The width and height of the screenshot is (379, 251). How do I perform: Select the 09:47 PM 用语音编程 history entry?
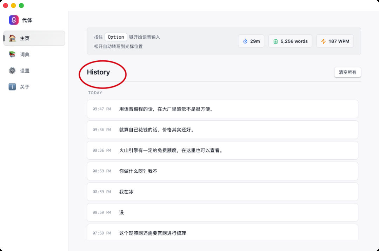[222, 109]
